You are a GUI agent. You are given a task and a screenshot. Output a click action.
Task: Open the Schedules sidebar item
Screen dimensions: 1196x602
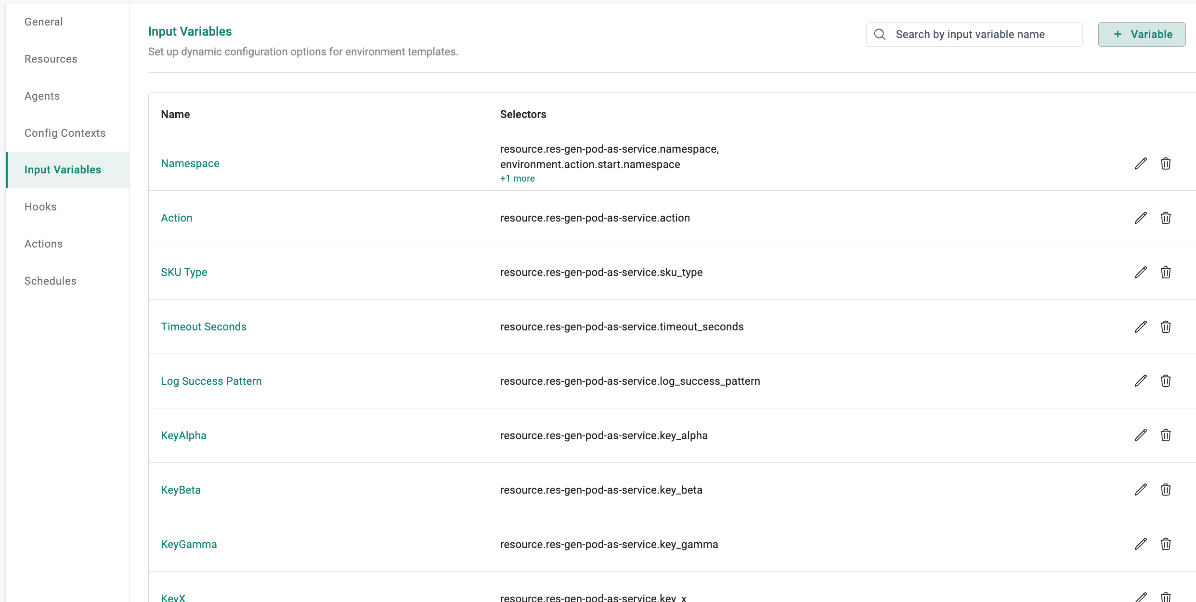50,281
